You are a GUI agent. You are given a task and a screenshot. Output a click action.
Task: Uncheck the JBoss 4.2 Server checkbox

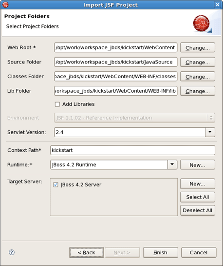coord(56,184)
